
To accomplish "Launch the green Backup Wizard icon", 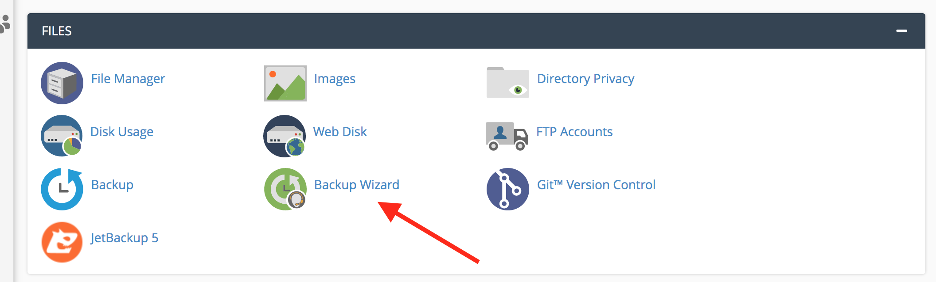I will [x=285, y=189].
